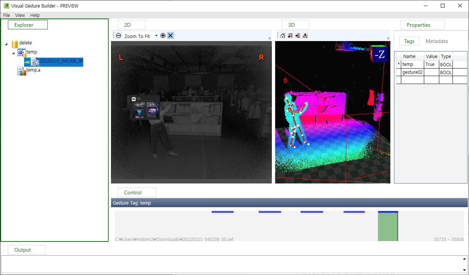Open the View menu
The height and width of the screenshot is (275, 469).
click(x=20, y=15)
